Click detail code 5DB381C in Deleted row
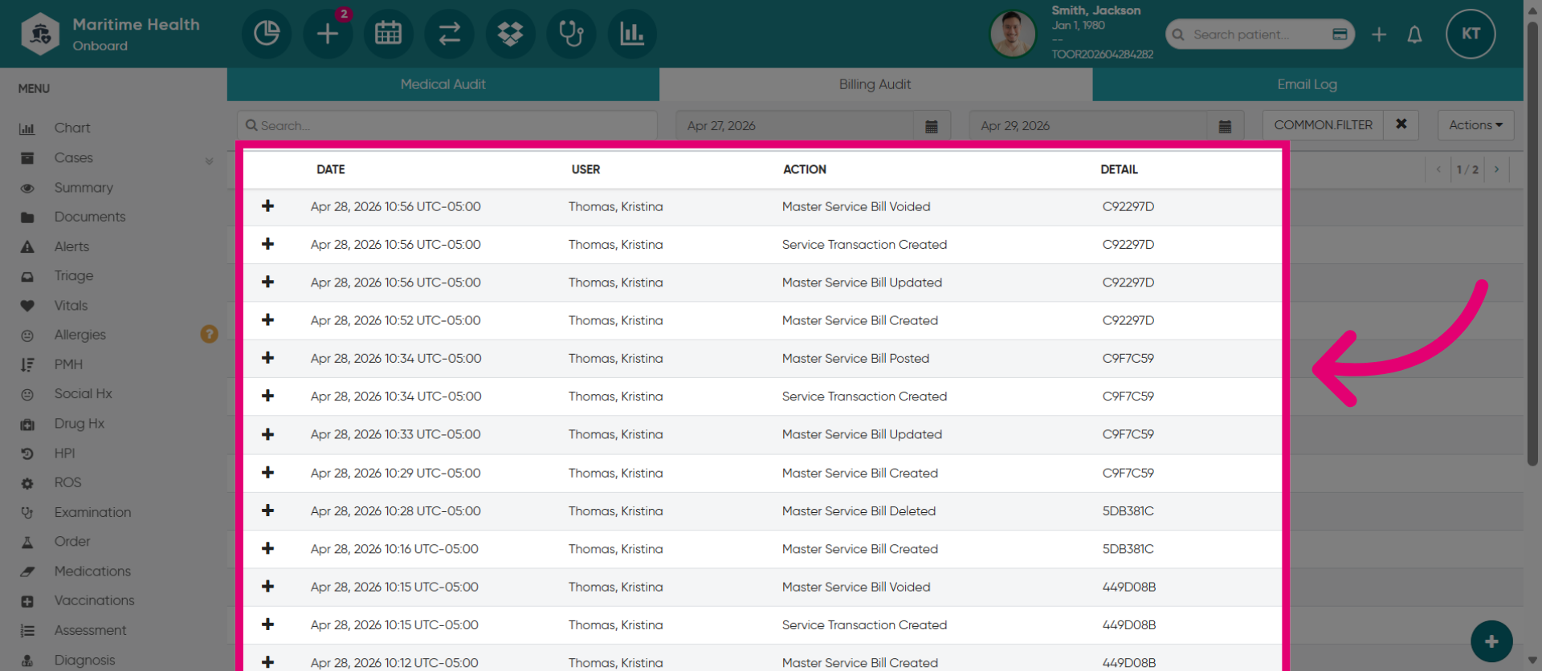1542x671 pixels. coord(1128,511)
